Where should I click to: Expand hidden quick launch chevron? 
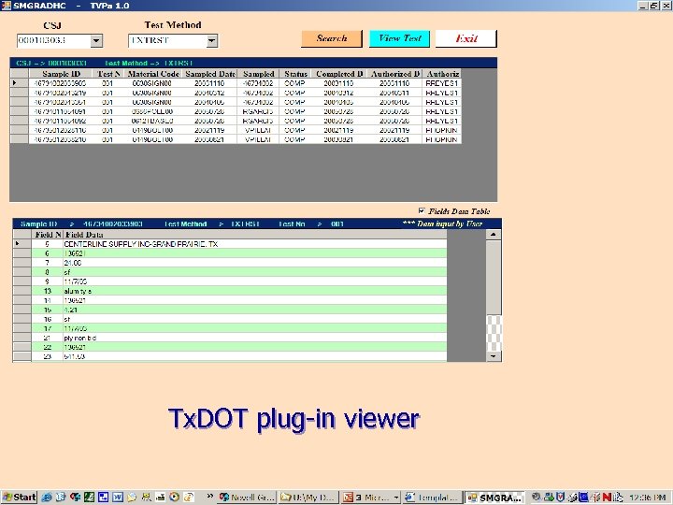coord(210,497)
